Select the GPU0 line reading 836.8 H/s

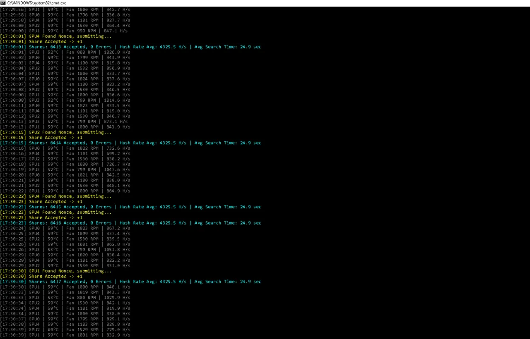[65, 15]
